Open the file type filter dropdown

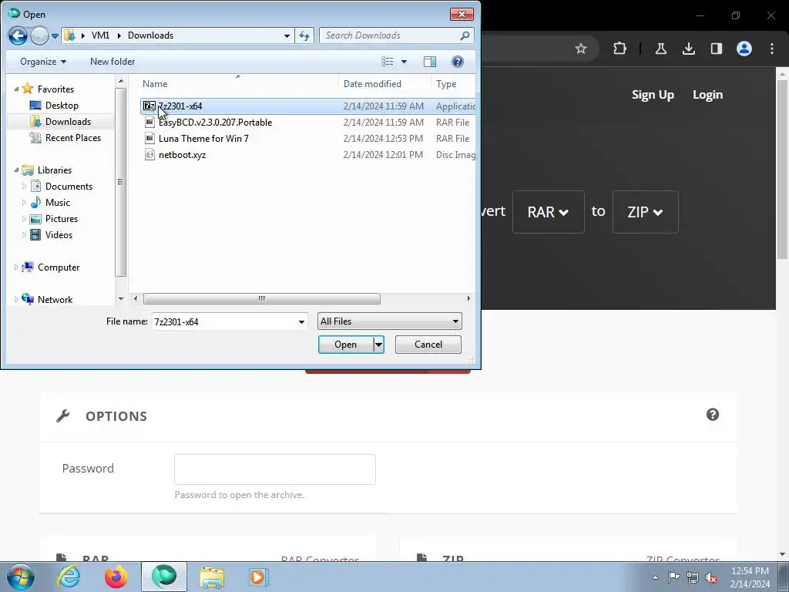[x=389, y=321]
